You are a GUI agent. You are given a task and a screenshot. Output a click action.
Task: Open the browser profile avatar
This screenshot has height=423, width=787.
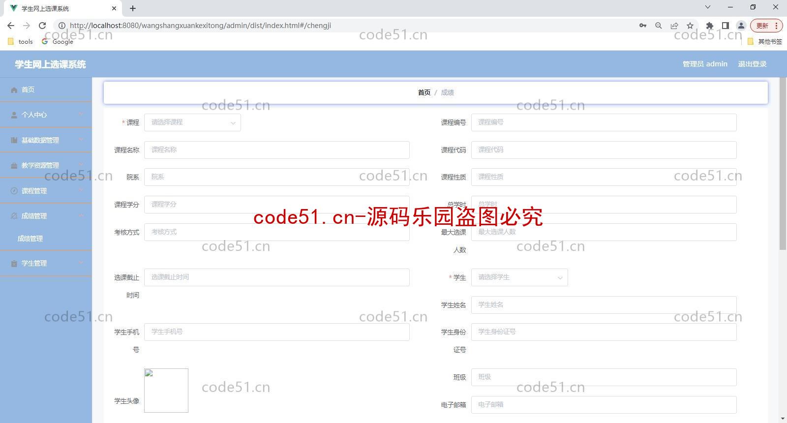tap(741, 26)
